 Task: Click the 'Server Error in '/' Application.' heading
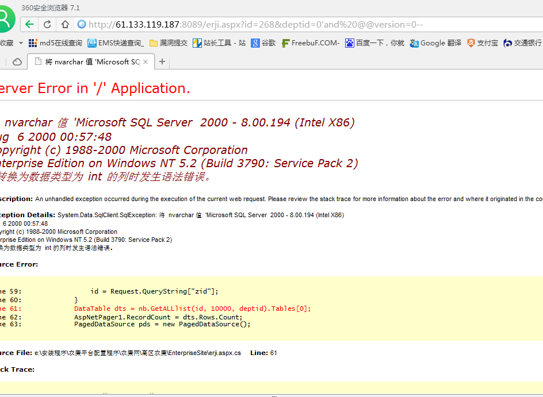coord(95,88)
